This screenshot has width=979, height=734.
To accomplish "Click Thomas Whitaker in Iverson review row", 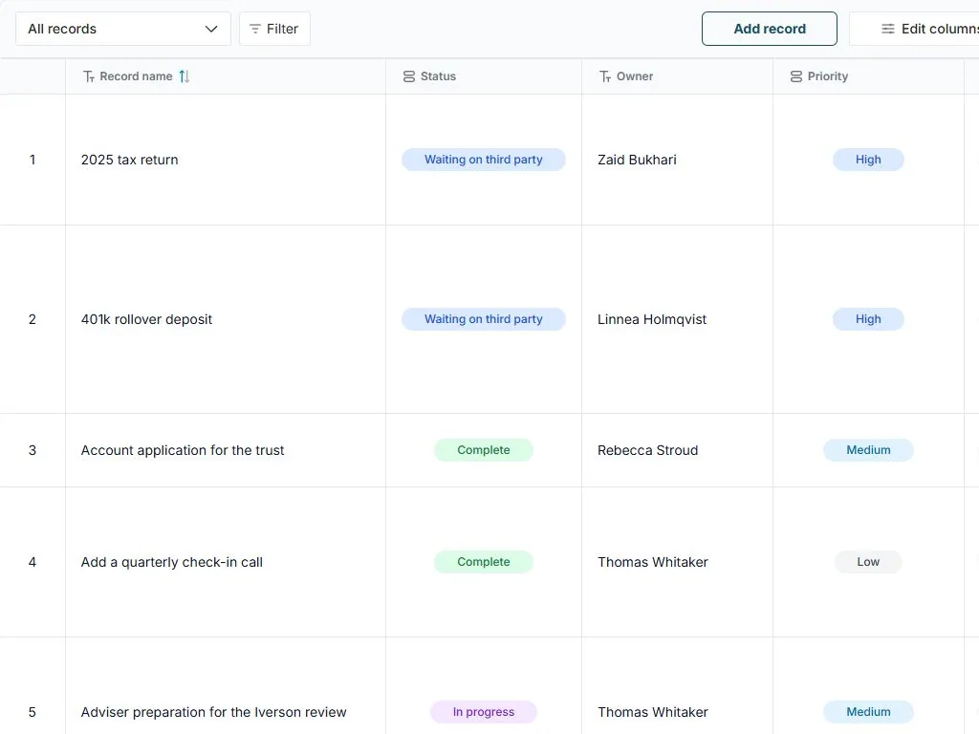I will [652, 712].
